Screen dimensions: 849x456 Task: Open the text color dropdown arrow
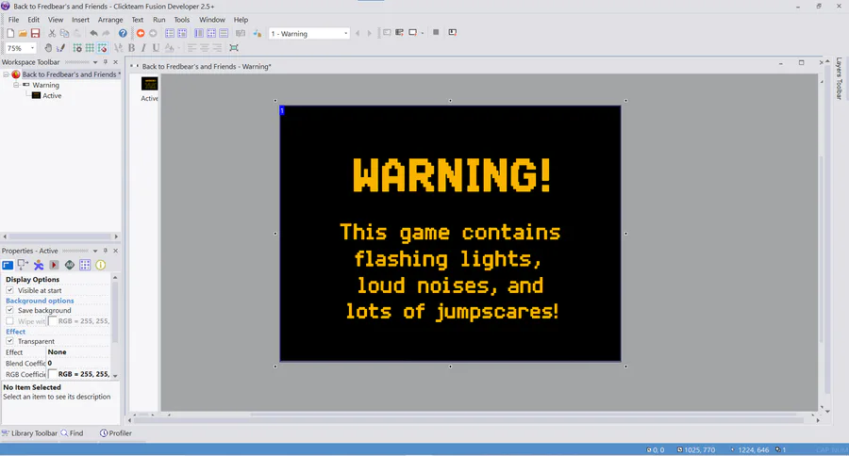pos(178,48)
